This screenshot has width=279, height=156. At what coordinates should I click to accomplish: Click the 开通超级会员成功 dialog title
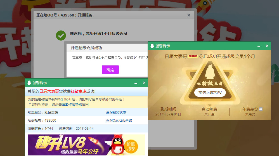pyautogui.click(x=86, y=48)
